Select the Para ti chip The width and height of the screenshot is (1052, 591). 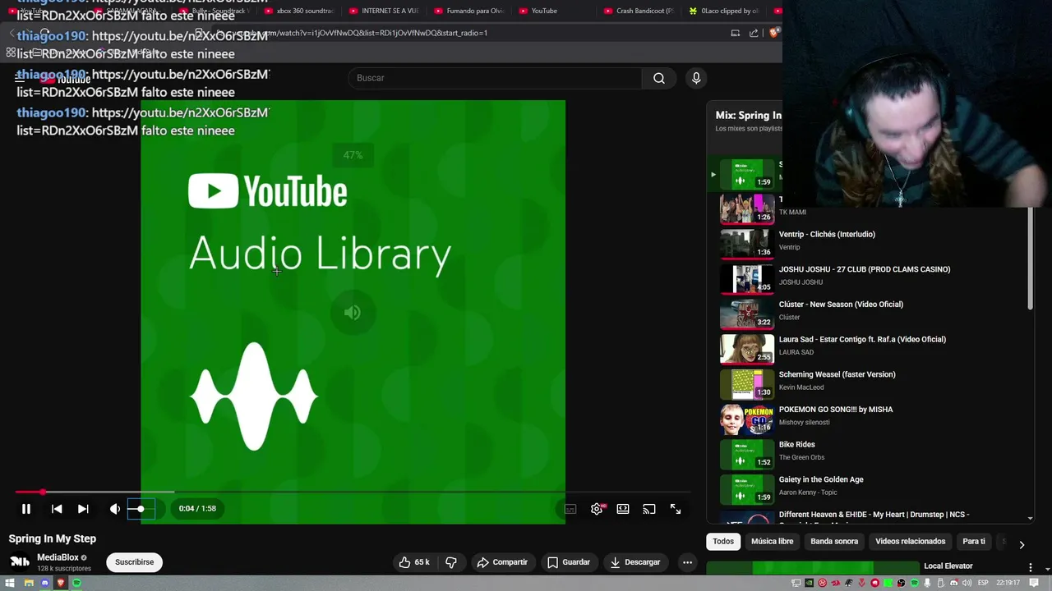coord(974,542)
